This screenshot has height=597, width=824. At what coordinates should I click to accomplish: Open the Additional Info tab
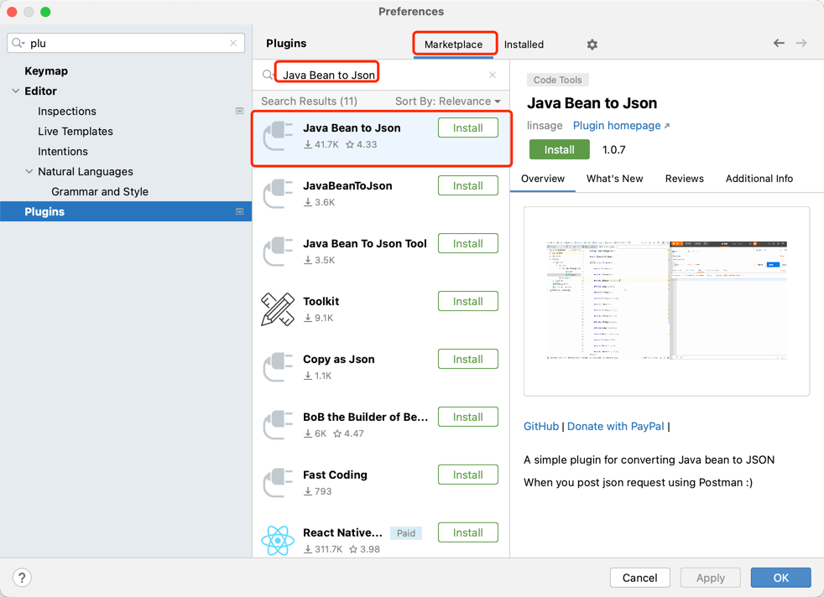759,179
